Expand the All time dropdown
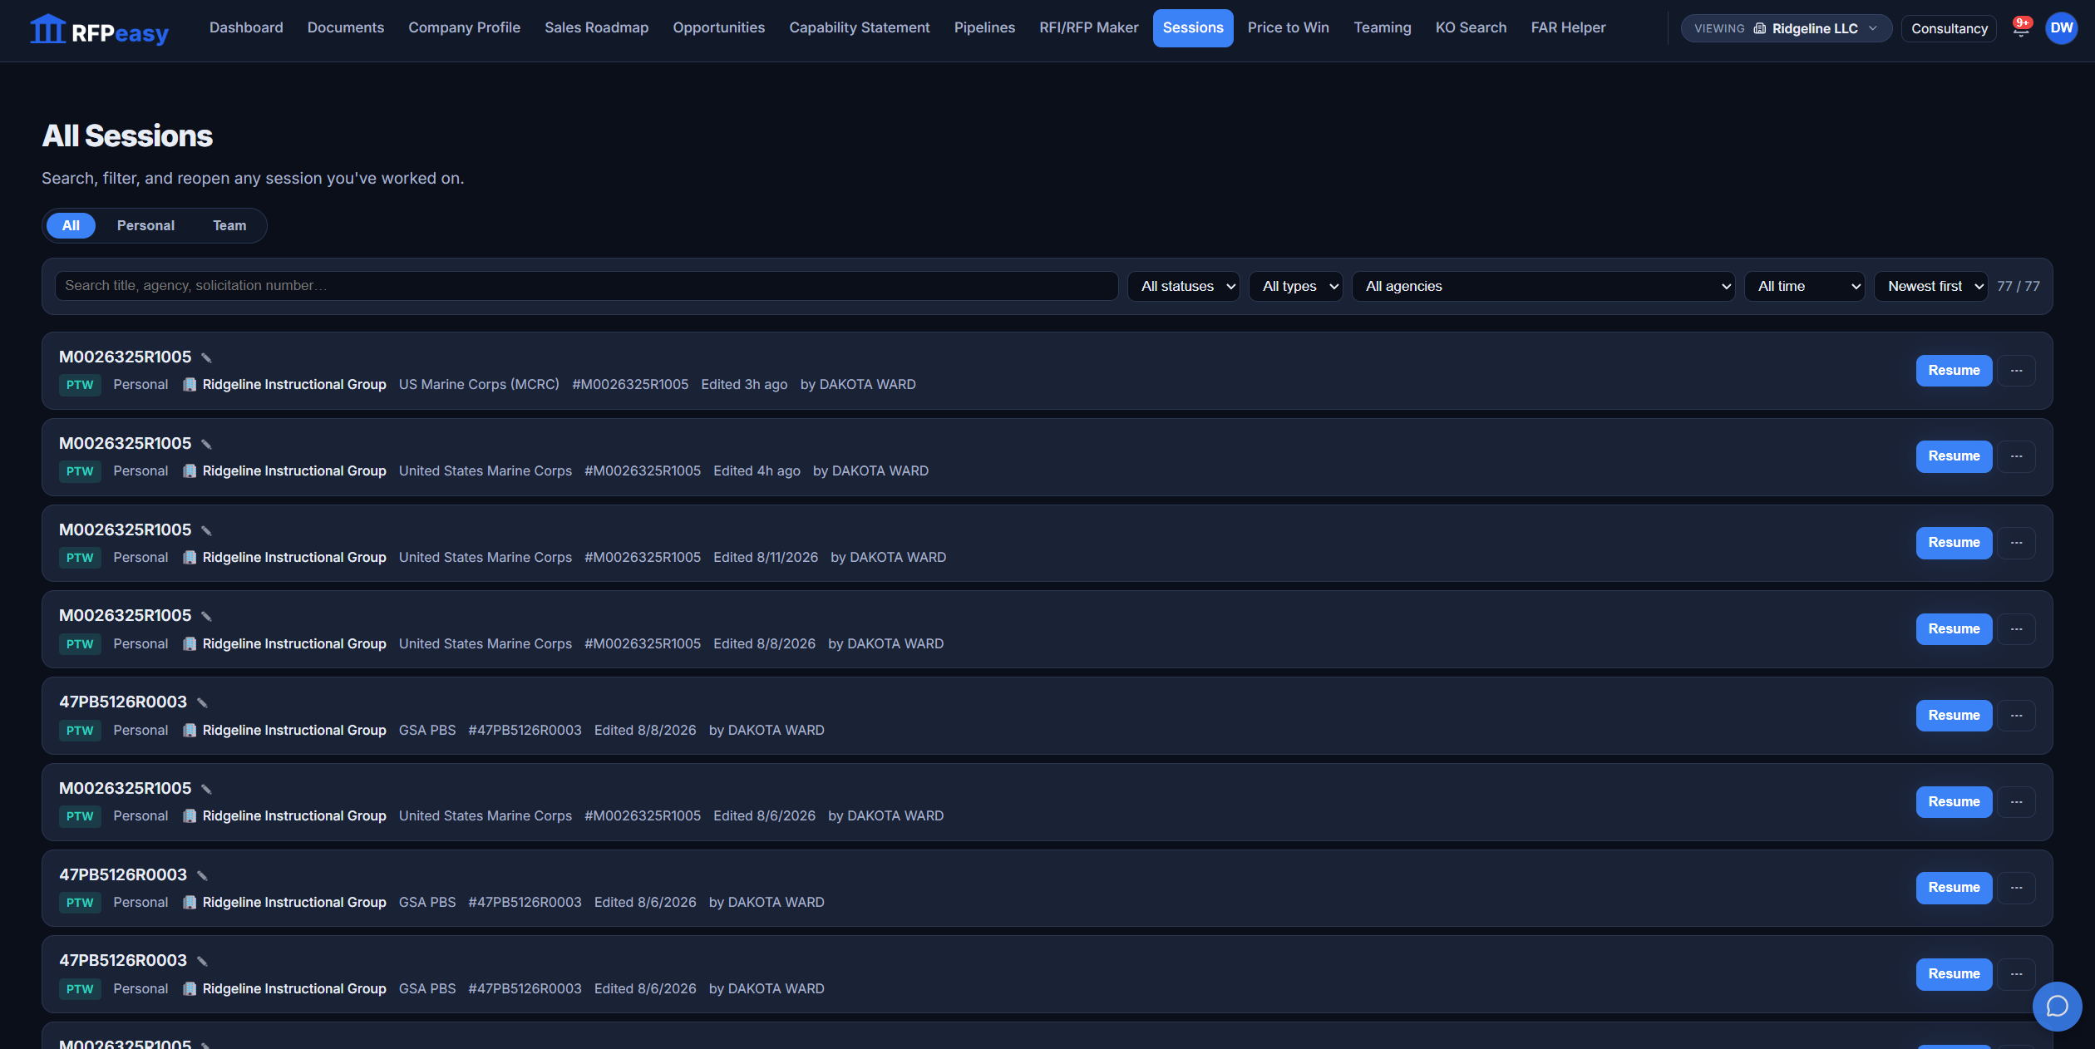Screen dimensions: 2095x1049 pyautogui.click(x=1805, y=286)
